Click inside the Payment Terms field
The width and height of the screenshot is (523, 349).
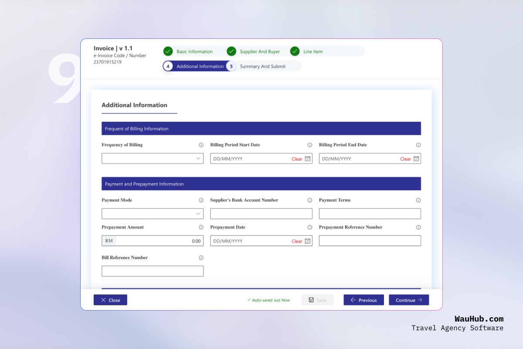point(370,213)
